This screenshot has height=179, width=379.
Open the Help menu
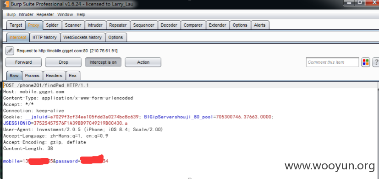(x=81, y=15)
